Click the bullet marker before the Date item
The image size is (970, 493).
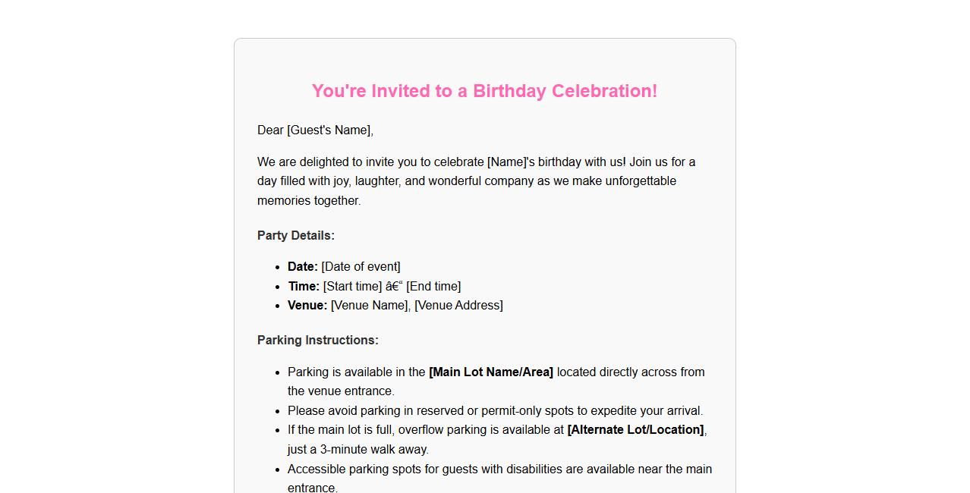(x=278, y=267)
